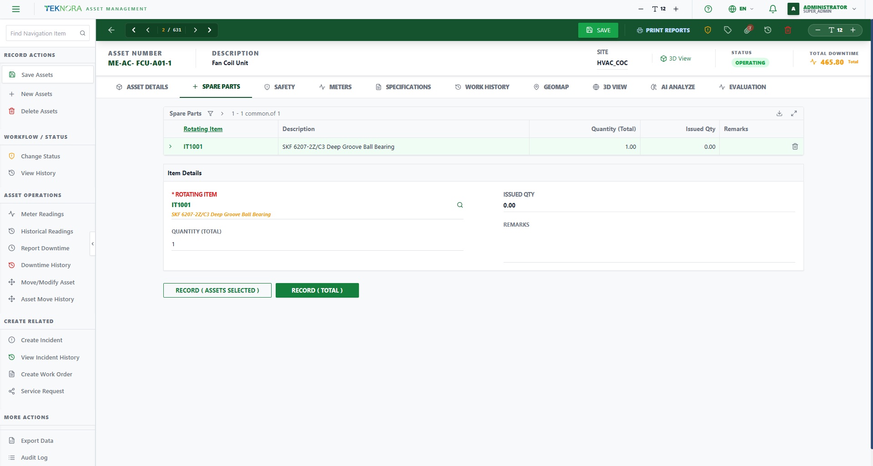Click the green SAVE button

click(x=598, y=30)
